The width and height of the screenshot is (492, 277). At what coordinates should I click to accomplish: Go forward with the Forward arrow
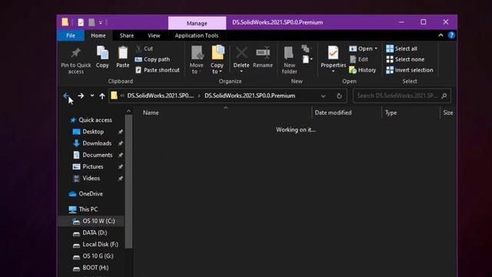(81, 95)
